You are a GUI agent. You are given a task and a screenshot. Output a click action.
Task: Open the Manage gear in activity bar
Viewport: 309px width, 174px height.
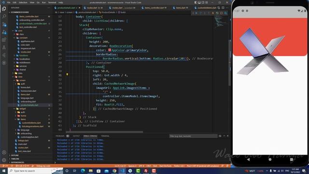point(4,160)
